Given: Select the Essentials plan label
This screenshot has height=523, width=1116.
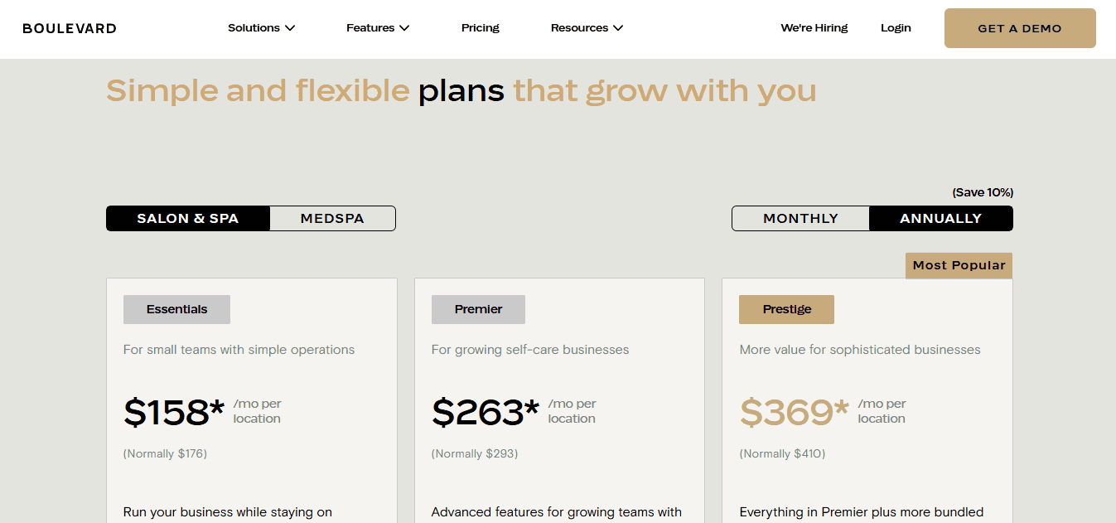Looking at the screenshot, I should pyautogui.click(x=176, y=309).
